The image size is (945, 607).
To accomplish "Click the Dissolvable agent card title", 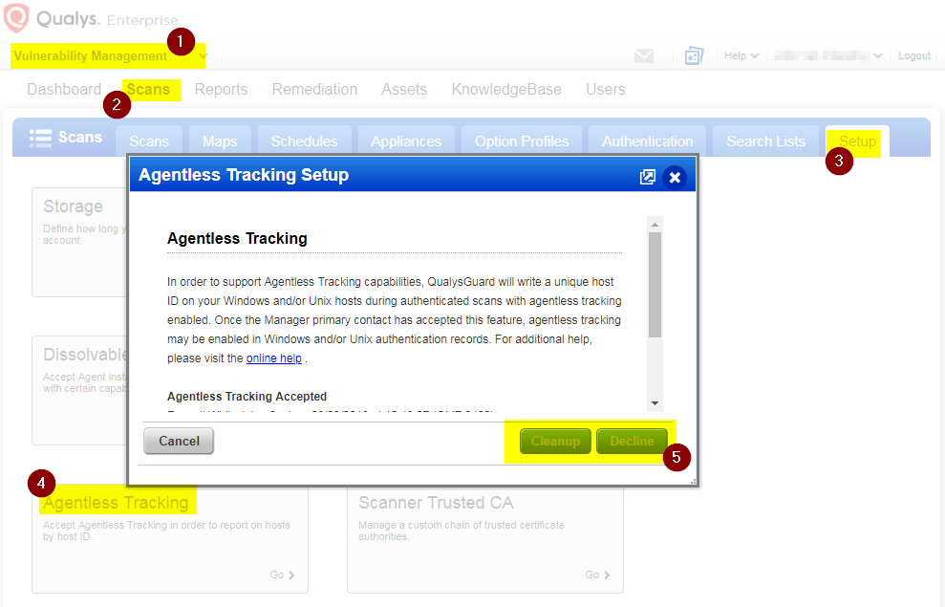I will click(x=85, y=355).
